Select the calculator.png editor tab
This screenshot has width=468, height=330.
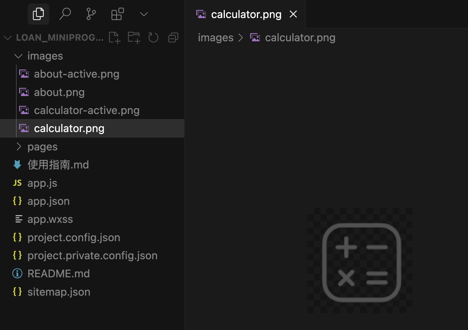[246, 14]
